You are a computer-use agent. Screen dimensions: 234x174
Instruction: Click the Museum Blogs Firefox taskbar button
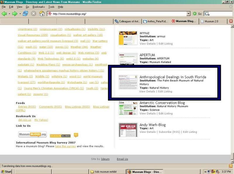145,172
